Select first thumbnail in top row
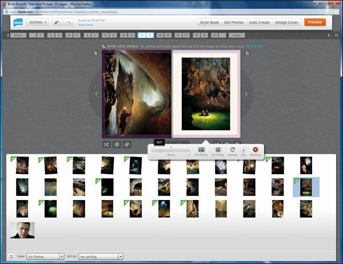 pyautogui.click(x=22, y=165)
